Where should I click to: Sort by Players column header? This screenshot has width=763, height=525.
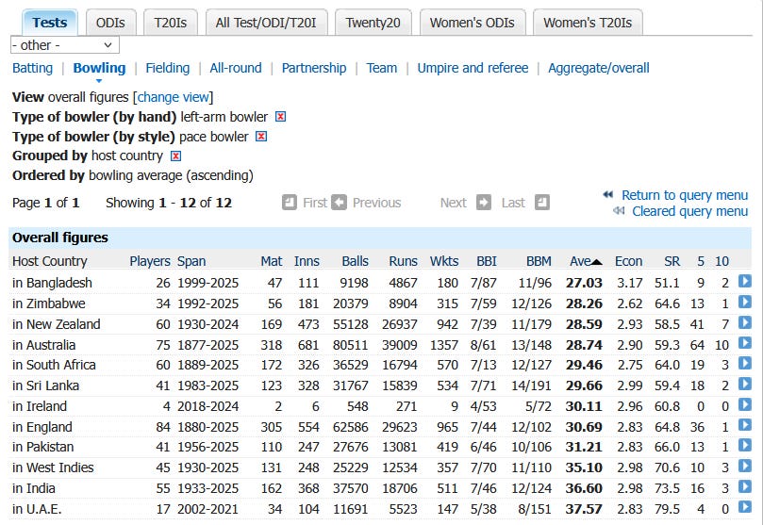[x=150, y=261]
